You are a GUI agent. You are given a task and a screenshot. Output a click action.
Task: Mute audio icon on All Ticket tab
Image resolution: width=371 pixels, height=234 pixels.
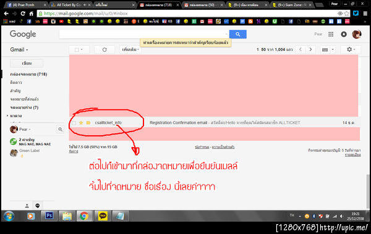85,5
